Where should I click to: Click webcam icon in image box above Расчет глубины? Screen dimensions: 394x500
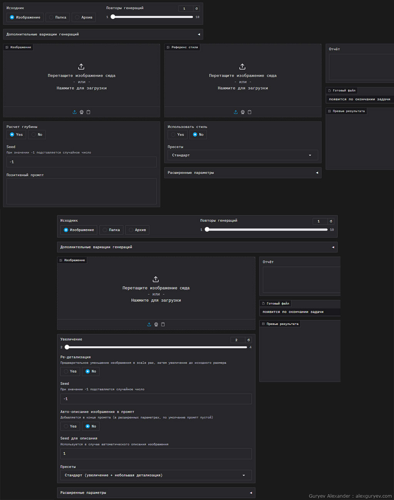[x=82, y=112]
